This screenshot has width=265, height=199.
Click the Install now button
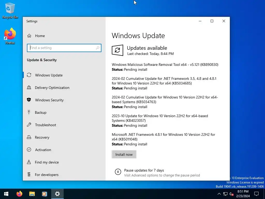pos(124,154)
